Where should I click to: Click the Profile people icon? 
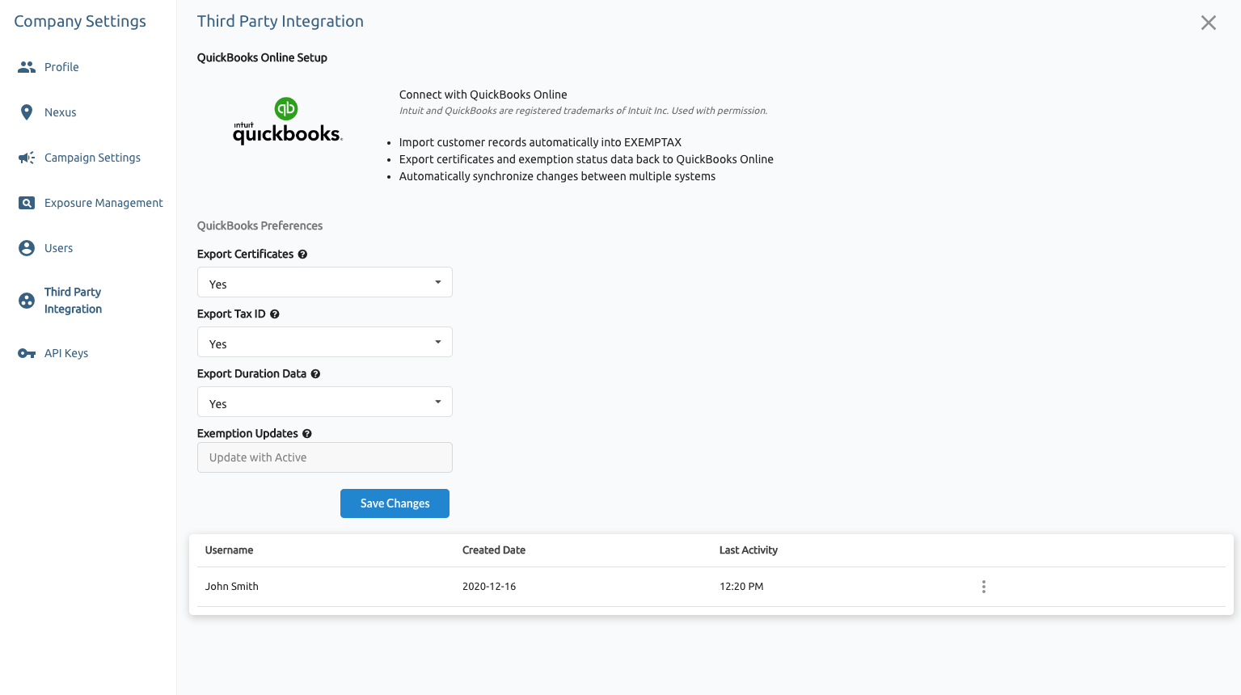(27, 67)
